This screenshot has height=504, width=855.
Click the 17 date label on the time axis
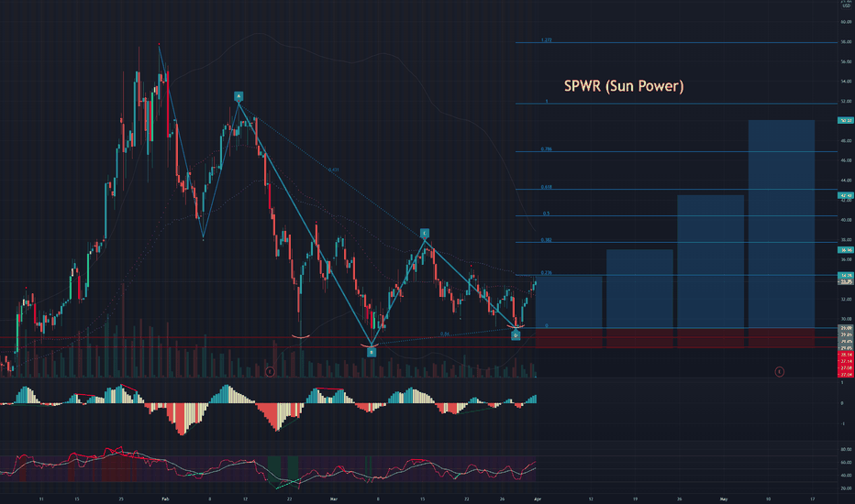(x=813, y=499)
